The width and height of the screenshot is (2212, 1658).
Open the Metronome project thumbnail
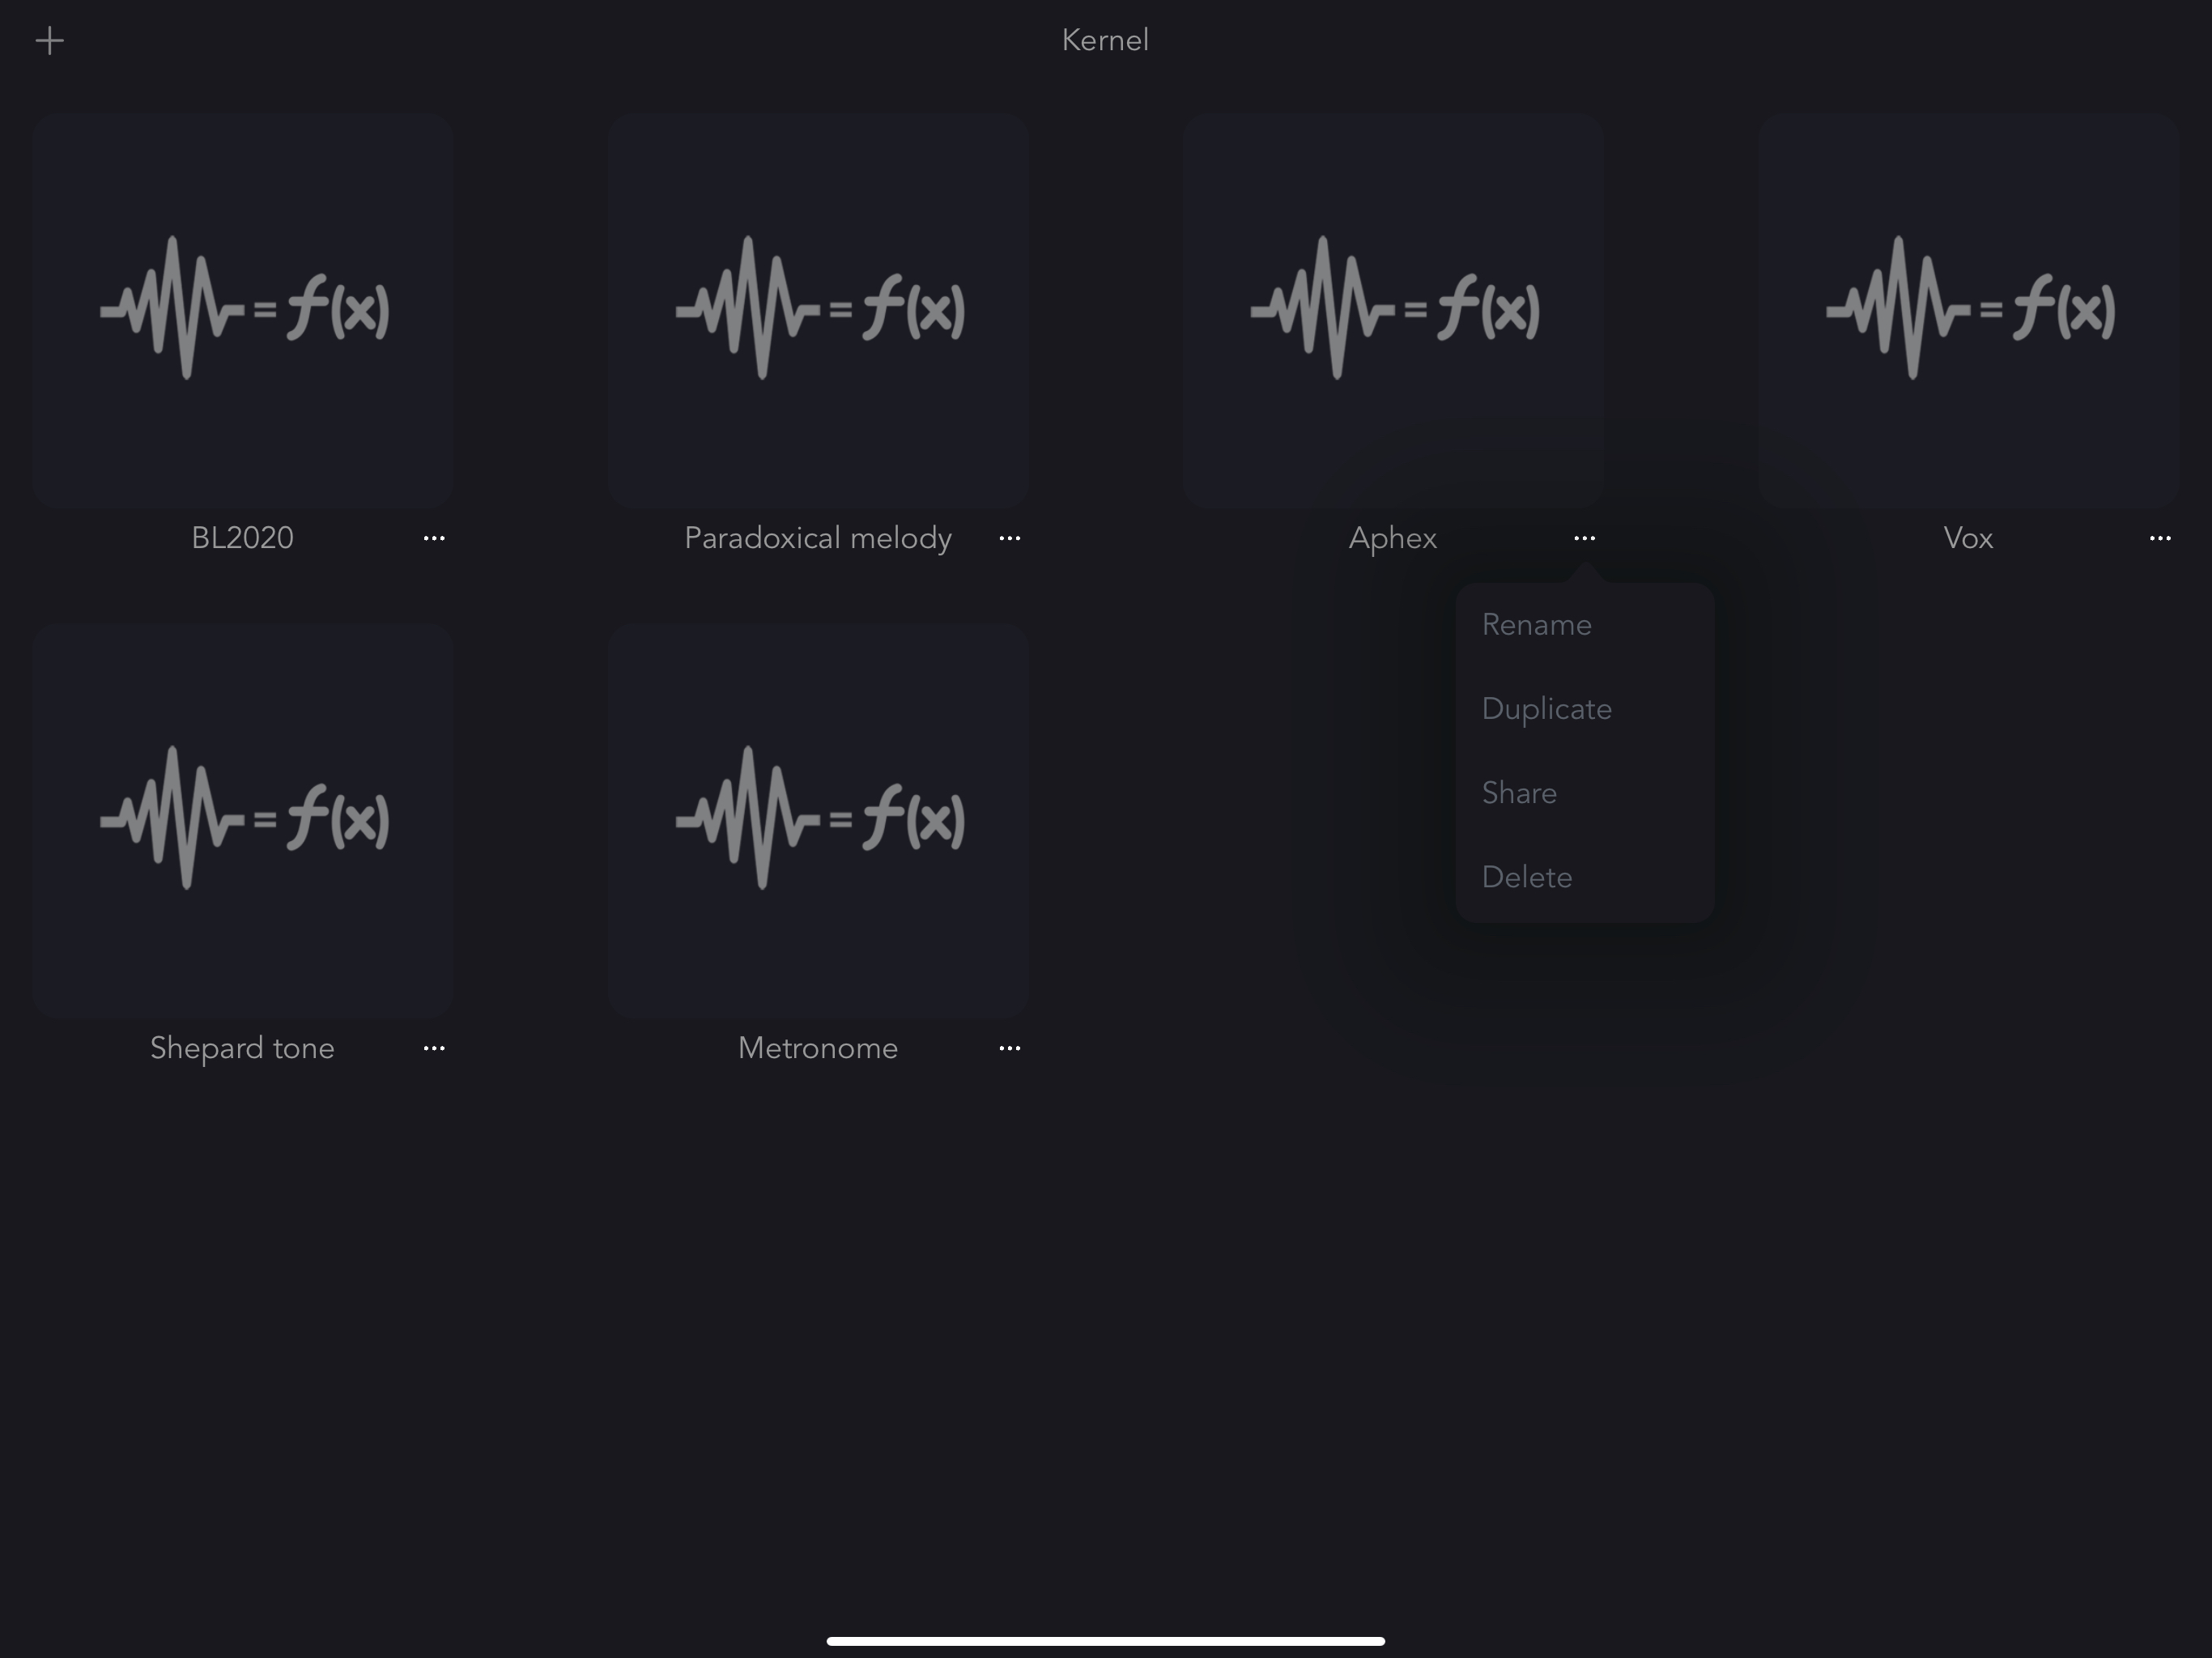(x=818, y=820)
